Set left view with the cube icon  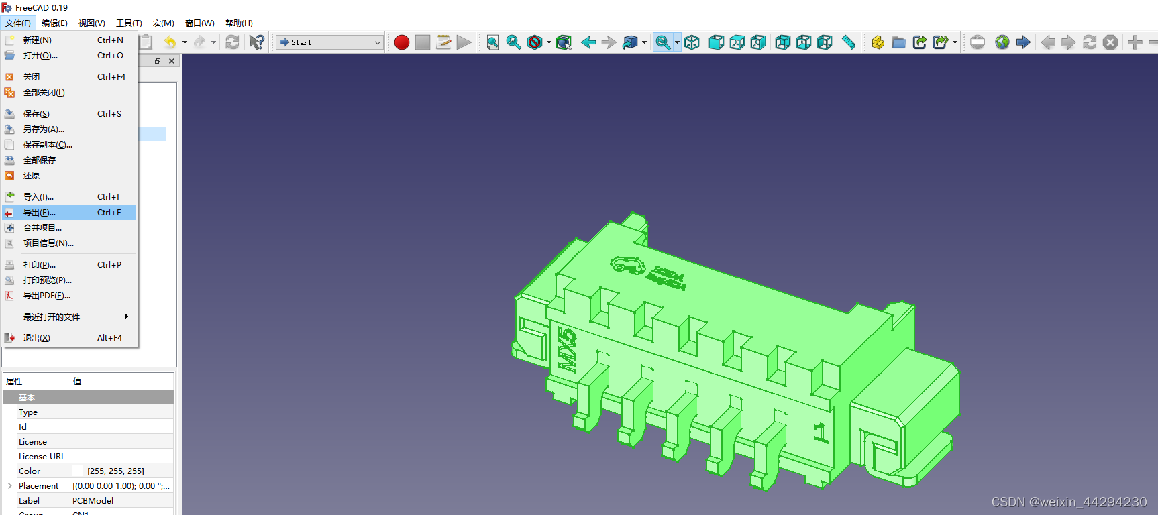coord(825,42)
